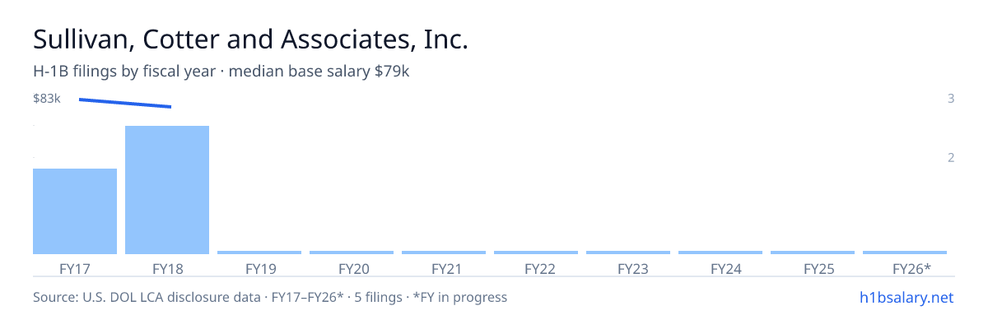Click the FY22 bar segment
This screenshot has height=329, width=988.
(536, 253)
